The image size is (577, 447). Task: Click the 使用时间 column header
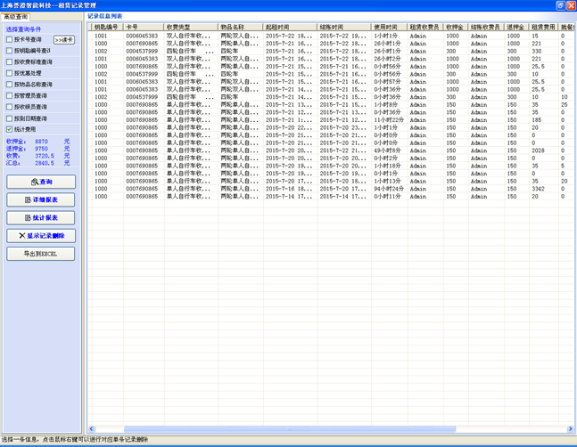coord(389,28)
